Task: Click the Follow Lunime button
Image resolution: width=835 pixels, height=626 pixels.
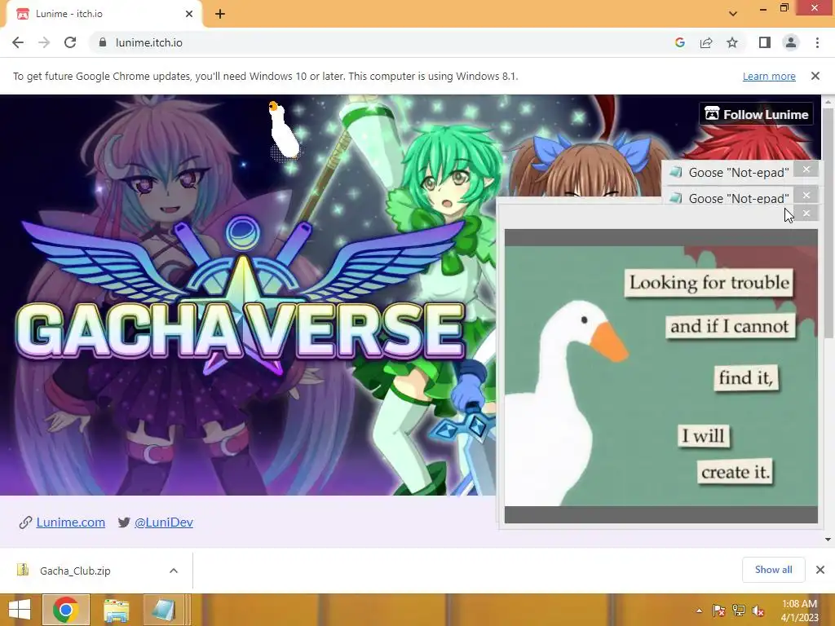Action: (x=756, y=114)
